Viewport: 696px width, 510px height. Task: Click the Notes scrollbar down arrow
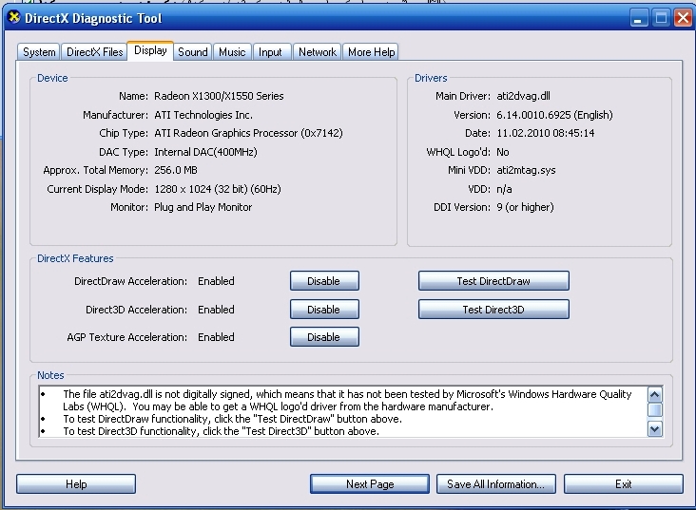coord(655,429)
